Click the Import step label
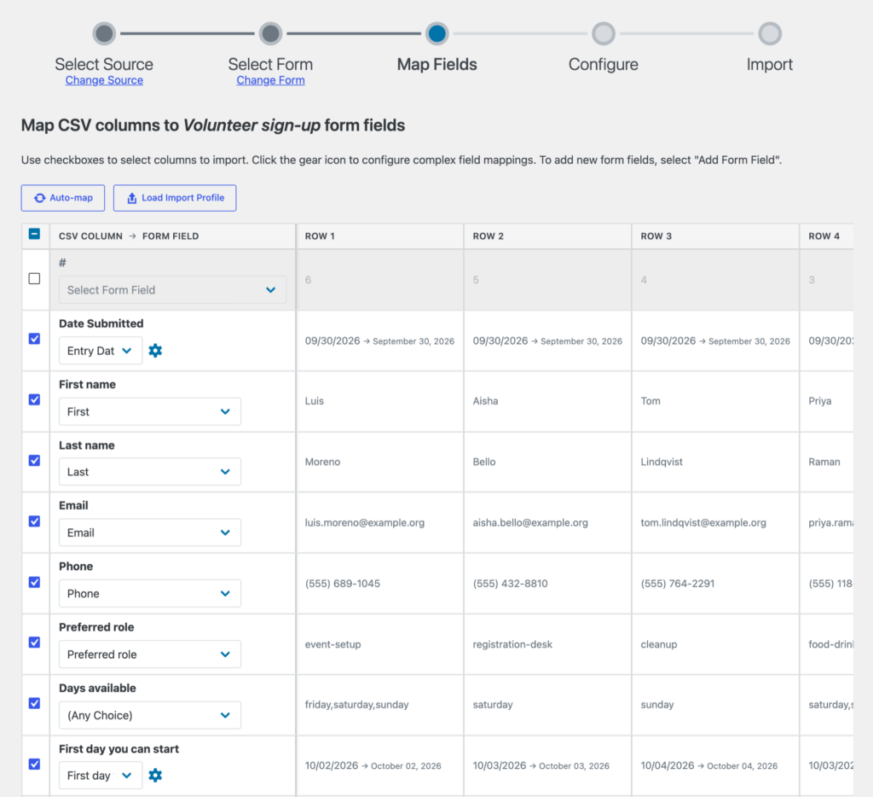 point(770,65)
